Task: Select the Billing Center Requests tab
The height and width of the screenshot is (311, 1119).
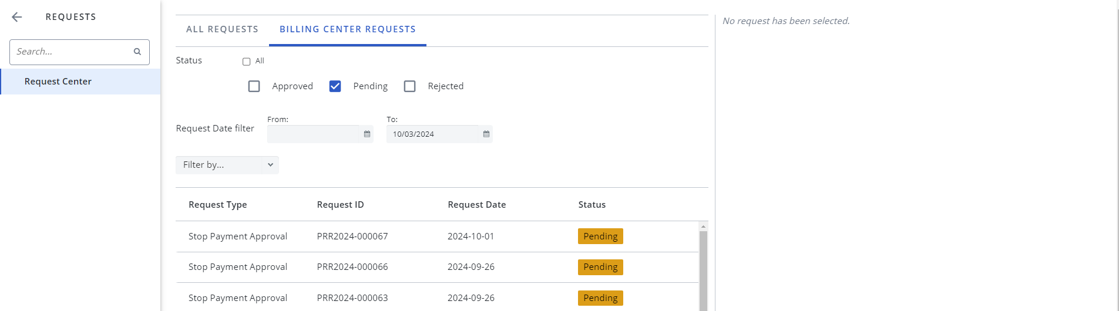Action: [x=347, y=29]
